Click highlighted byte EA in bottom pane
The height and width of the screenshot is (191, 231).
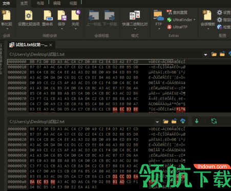click(x=136, y=177)
